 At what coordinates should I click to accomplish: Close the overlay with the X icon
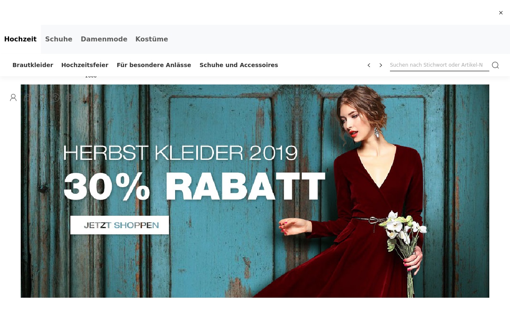501,13
